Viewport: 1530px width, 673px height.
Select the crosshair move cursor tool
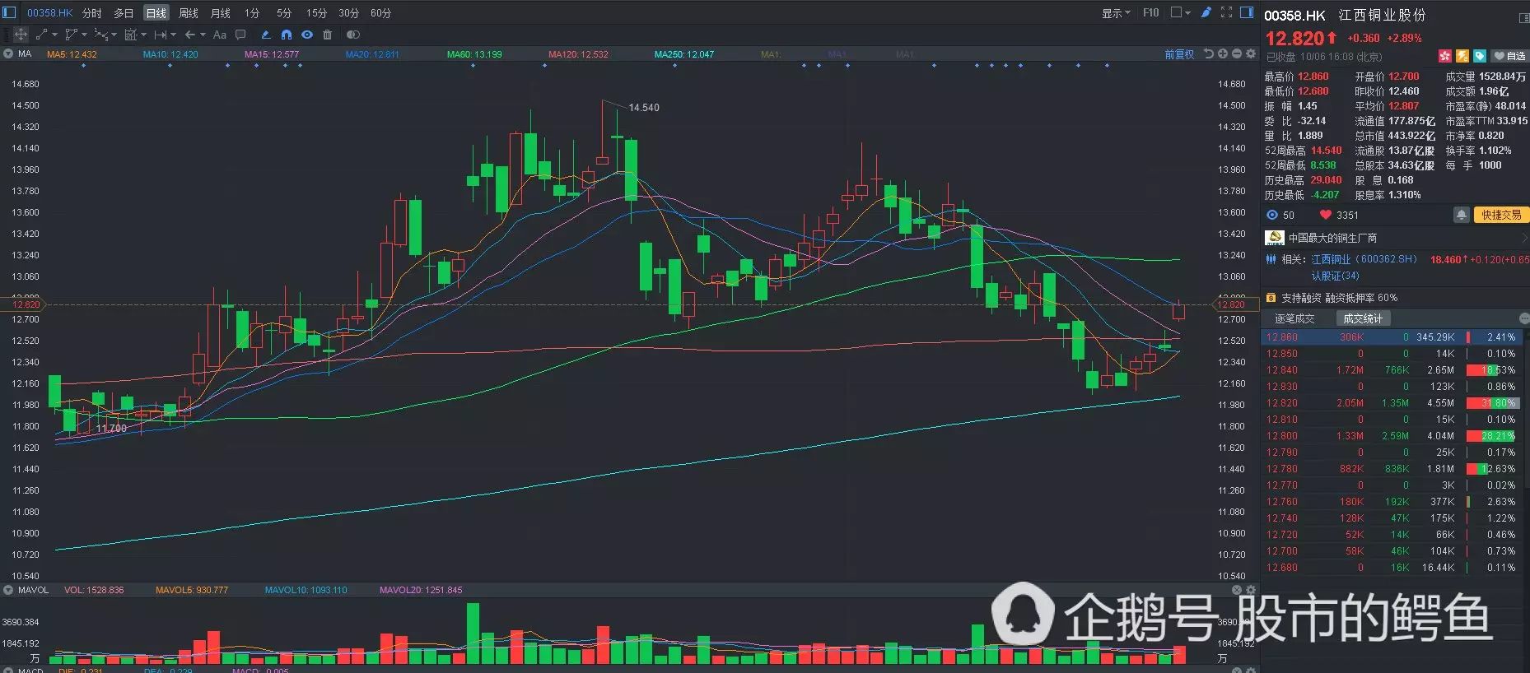coord(21,35)
